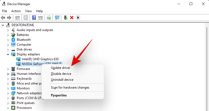Show or hide the console tree icon

pos(18,18)
